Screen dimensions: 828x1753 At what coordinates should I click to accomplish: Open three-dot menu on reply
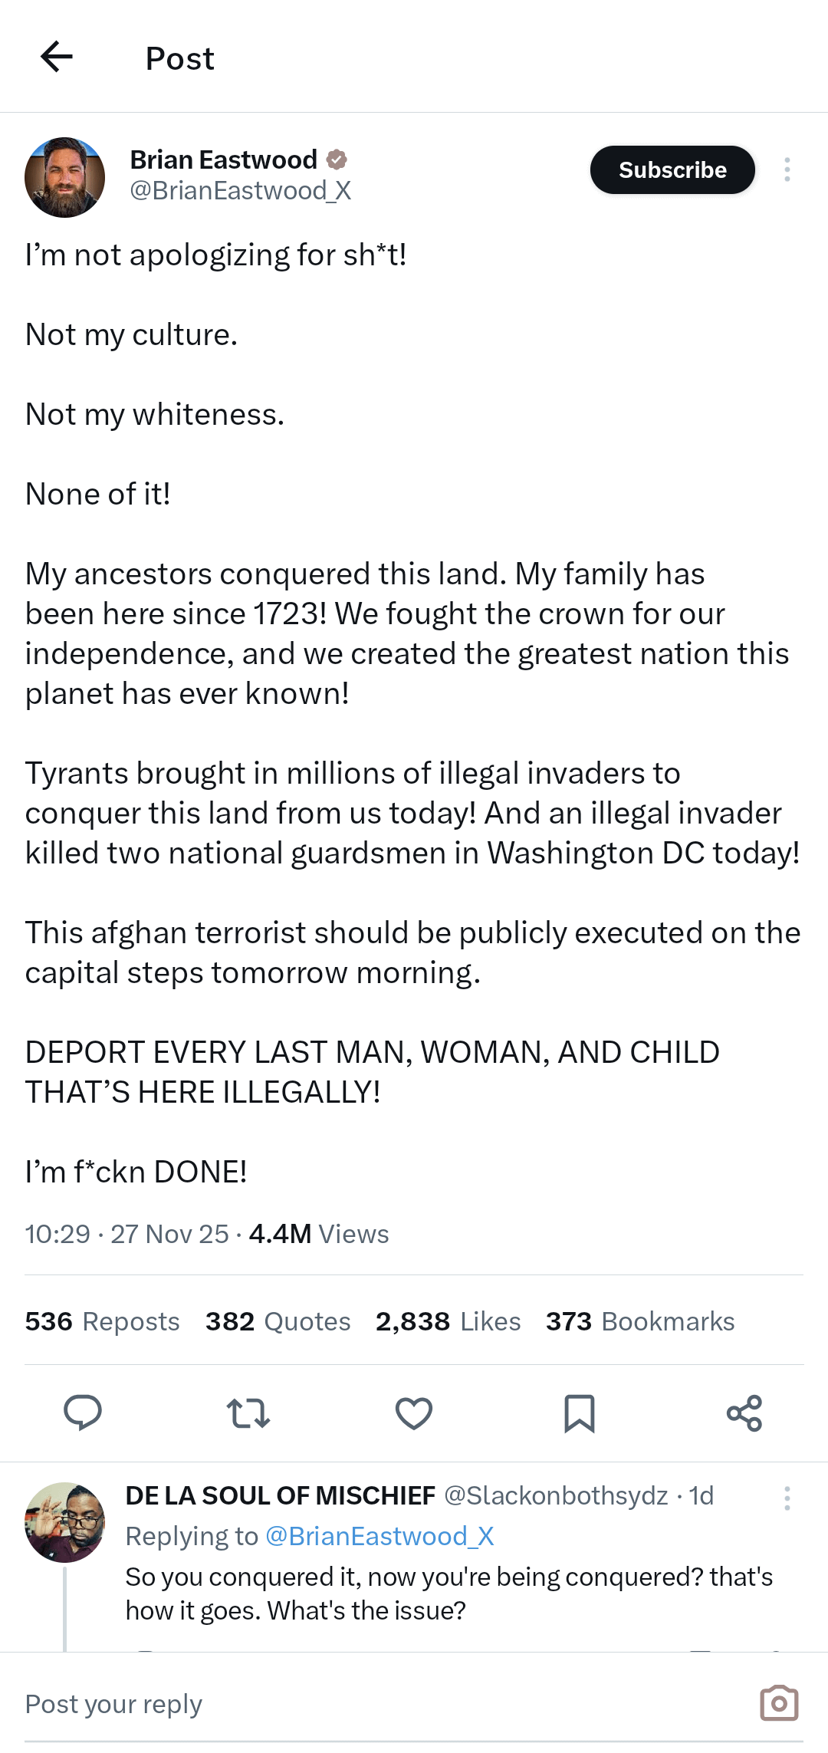(x=787, y=1498)
